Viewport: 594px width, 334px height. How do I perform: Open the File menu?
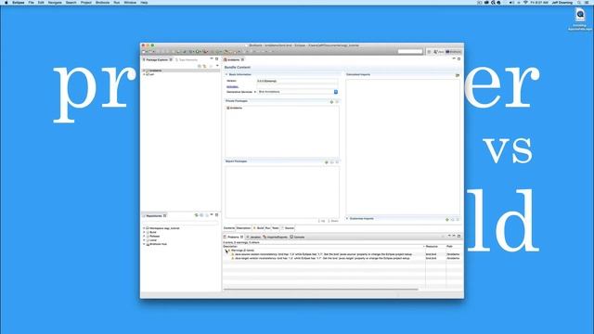coord(31,3)
